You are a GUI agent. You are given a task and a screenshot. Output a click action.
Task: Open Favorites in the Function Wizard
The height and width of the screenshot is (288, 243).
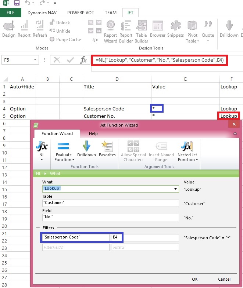pos(107,149)
